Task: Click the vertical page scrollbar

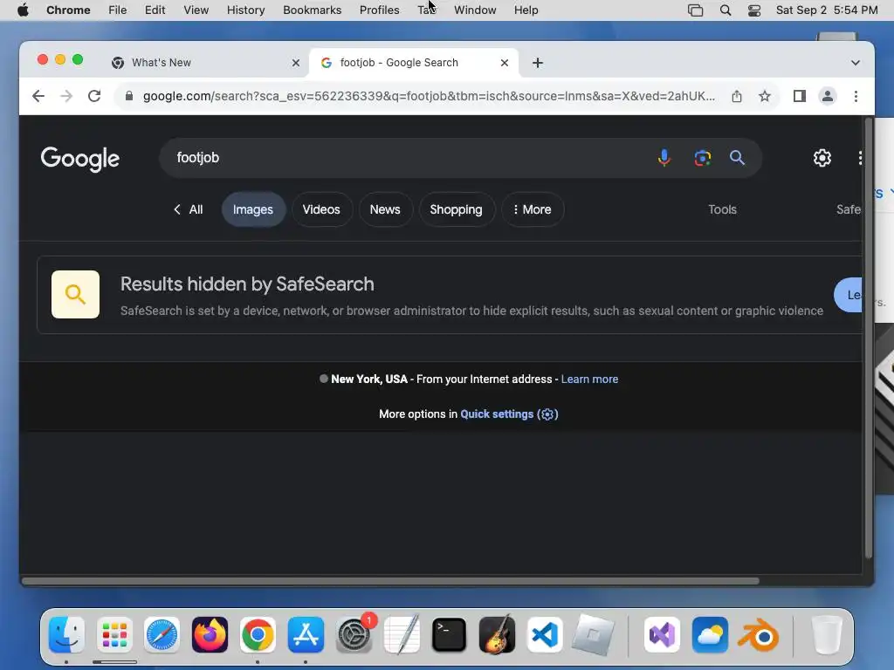Action: (869, 338)
